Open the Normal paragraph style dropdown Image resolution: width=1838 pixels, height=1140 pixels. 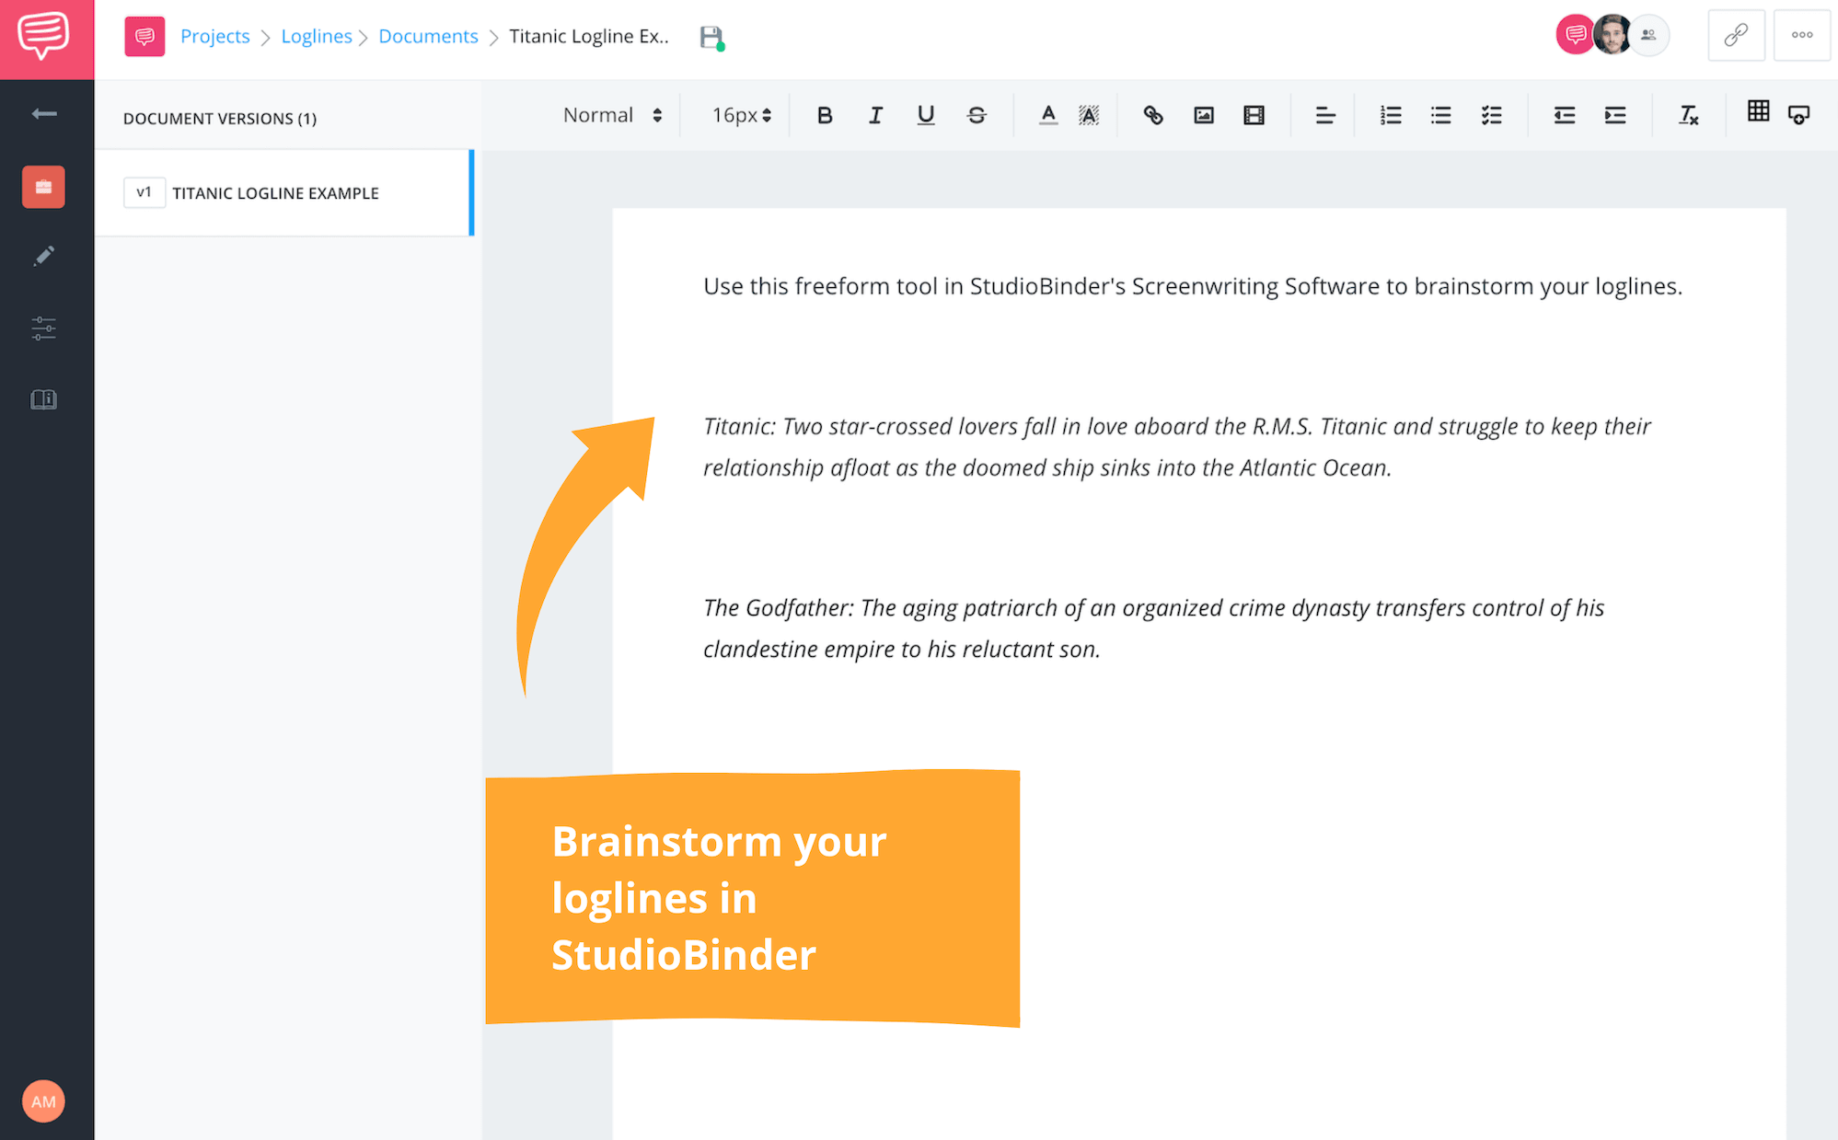[612, 115]
